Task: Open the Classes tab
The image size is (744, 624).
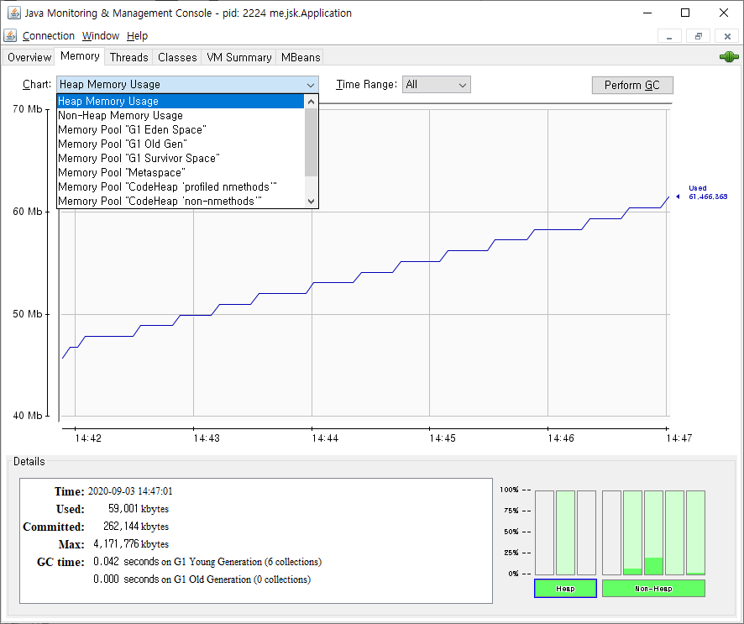Action: coord(177,57)
